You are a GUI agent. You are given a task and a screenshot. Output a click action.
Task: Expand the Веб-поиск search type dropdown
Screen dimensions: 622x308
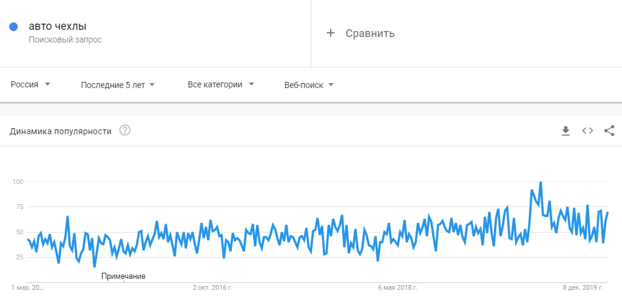click(309, 85)
